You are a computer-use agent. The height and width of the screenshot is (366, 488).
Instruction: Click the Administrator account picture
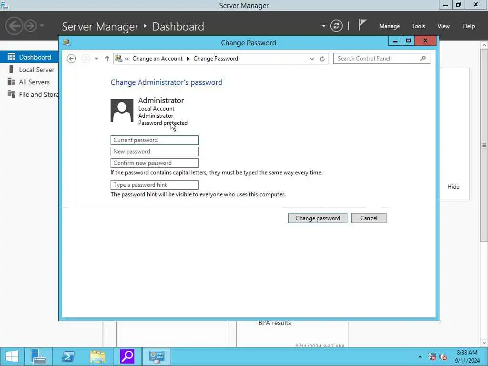click(x=122, y=111)
